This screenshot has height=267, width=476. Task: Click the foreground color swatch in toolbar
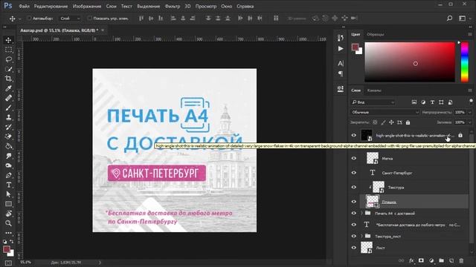(7, 249)
